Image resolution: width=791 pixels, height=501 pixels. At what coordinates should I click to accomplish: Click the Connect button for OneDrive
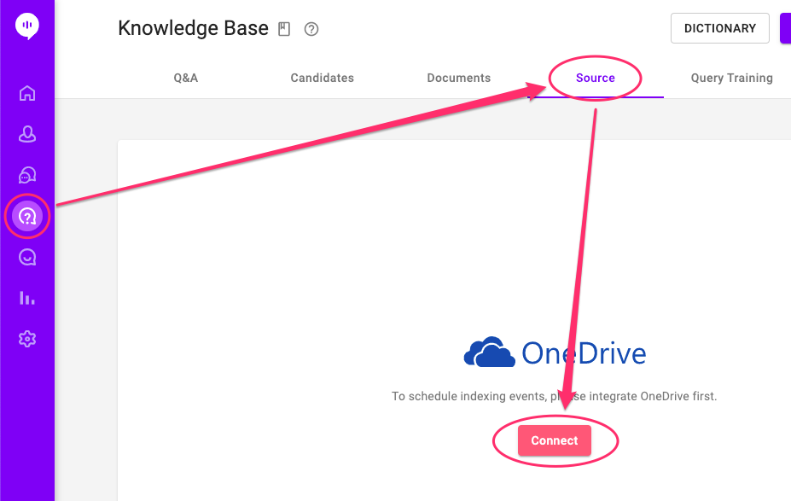click(555, 440)
